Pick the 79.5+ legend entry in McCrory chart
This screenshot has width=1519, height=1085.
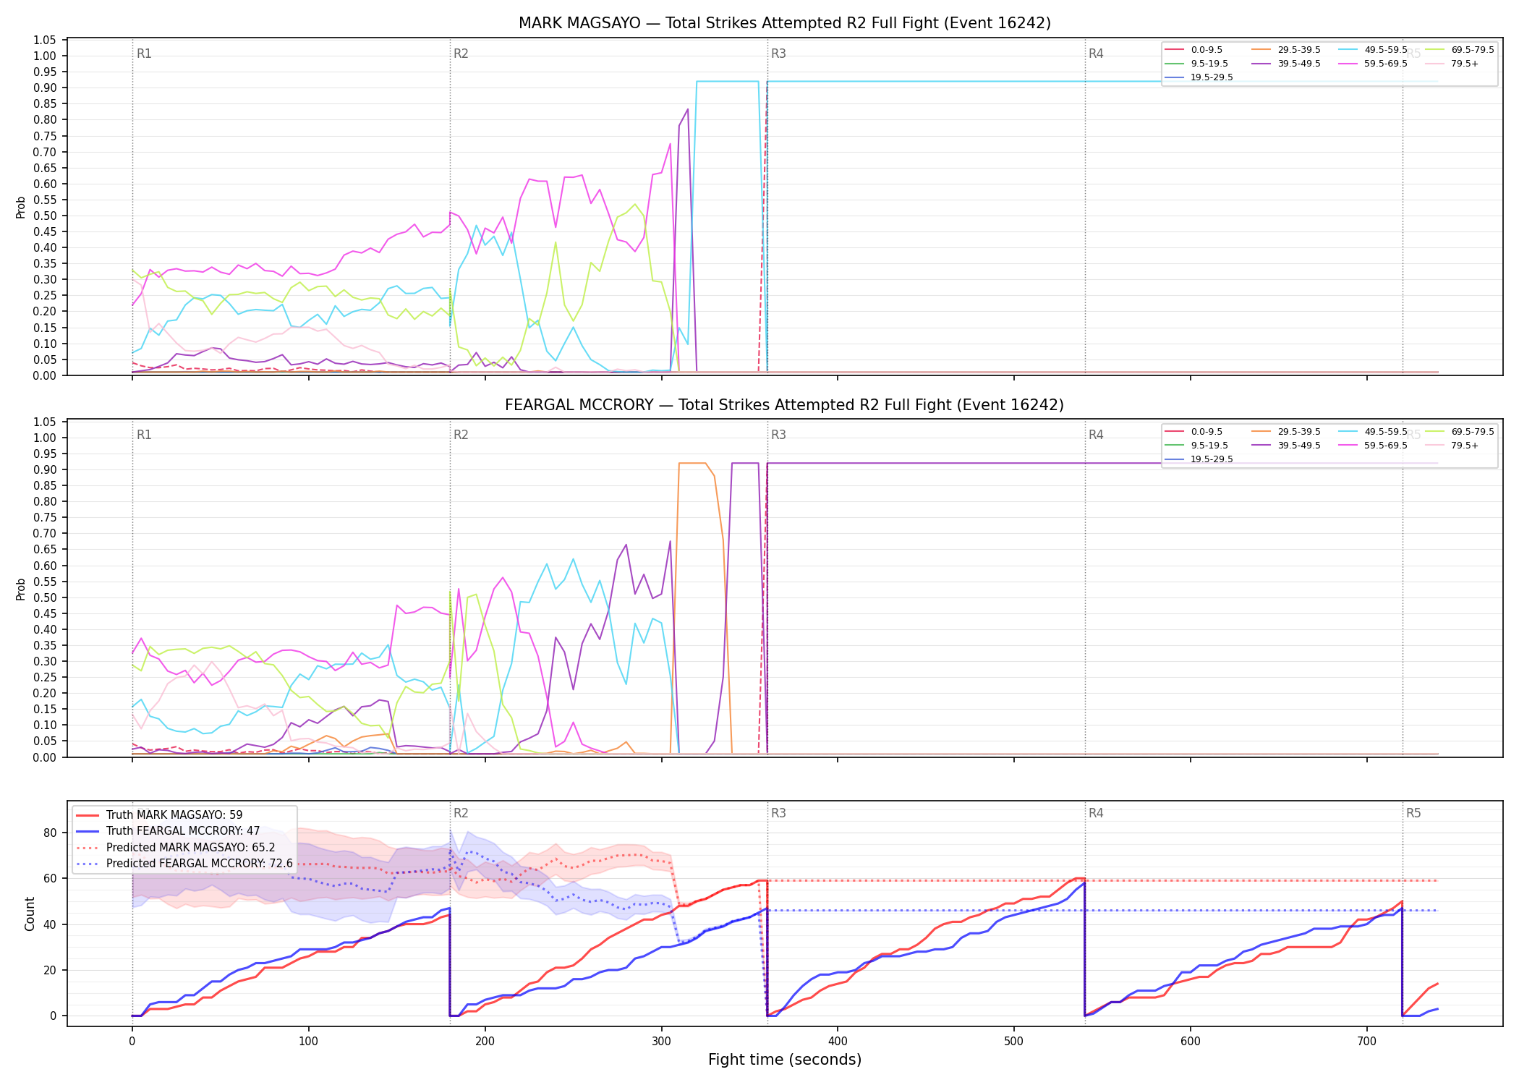(1452, 446)
